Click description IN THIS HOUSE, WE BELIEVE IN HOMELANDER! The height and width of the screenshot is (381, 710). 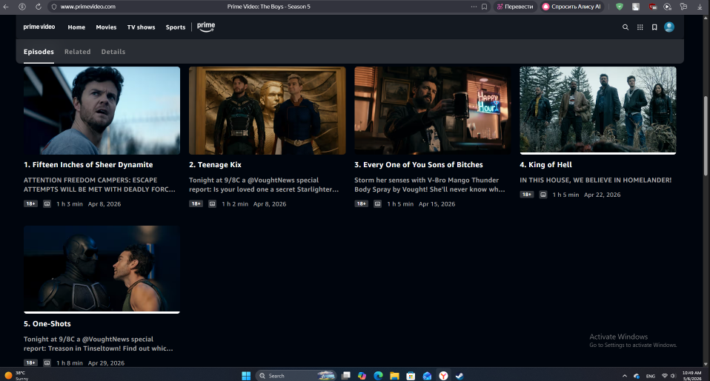(595, 180)
